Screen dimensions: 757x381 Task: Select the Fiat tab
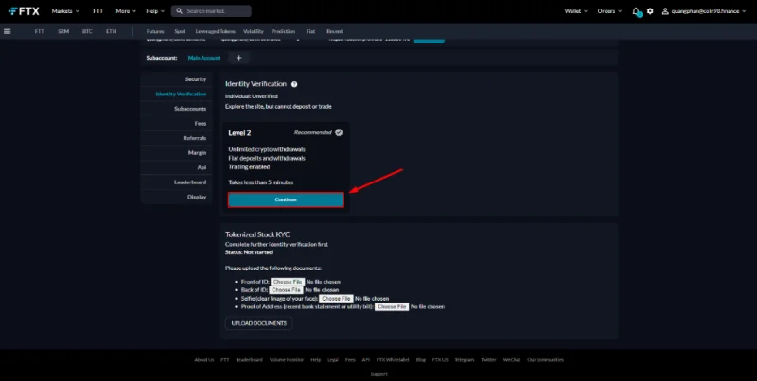[x=310, y=31]
